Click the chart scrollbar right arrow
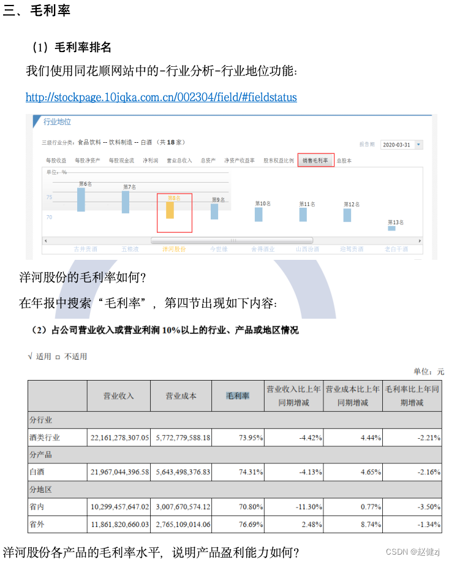 coord(420,240)
